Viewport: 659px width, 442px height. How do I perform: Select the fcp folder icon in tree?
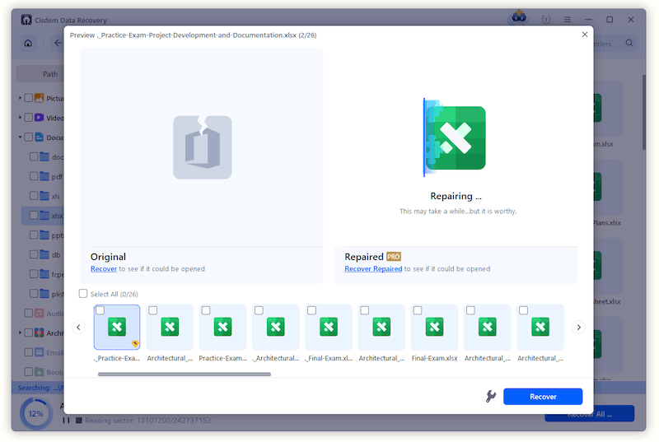(44, 274)
